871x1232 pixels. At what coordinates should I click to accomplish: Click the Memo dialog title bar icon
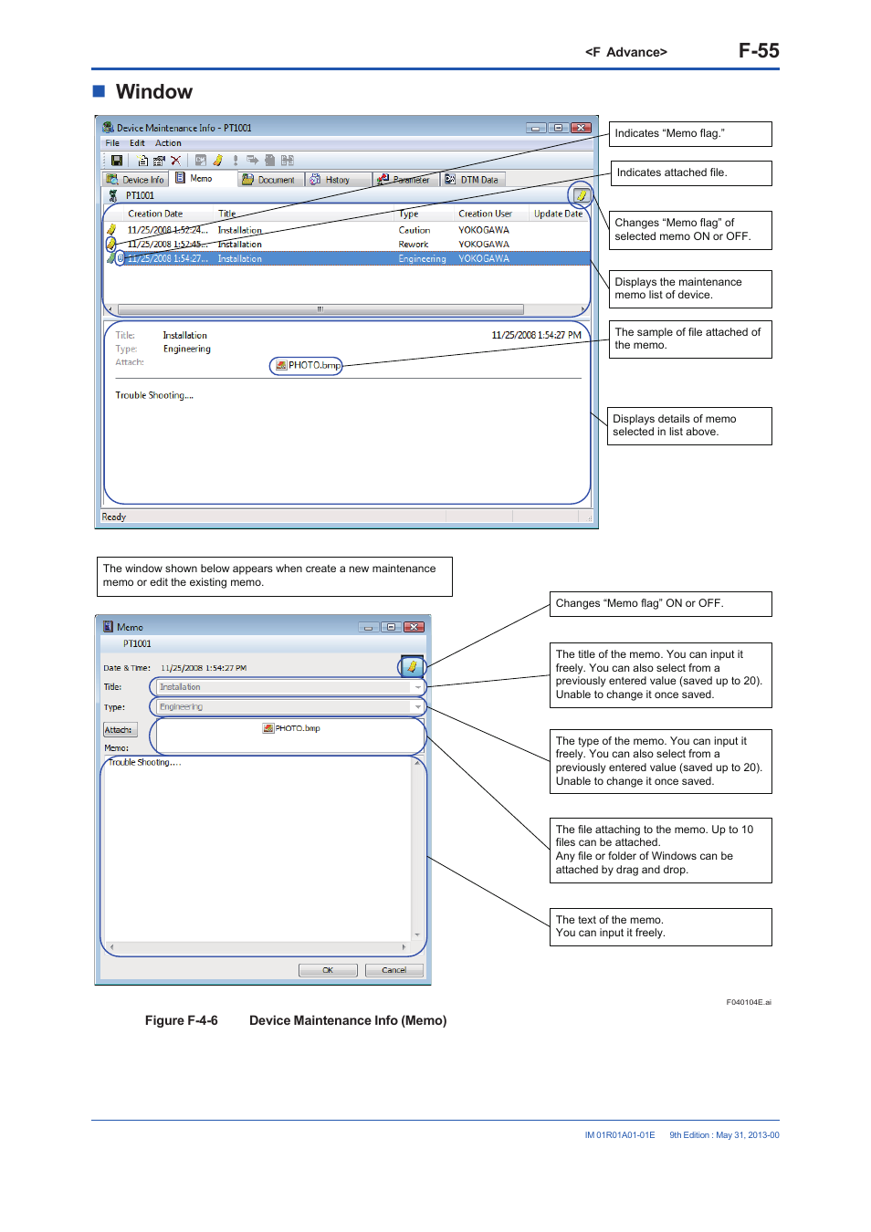tap(108, 627)
